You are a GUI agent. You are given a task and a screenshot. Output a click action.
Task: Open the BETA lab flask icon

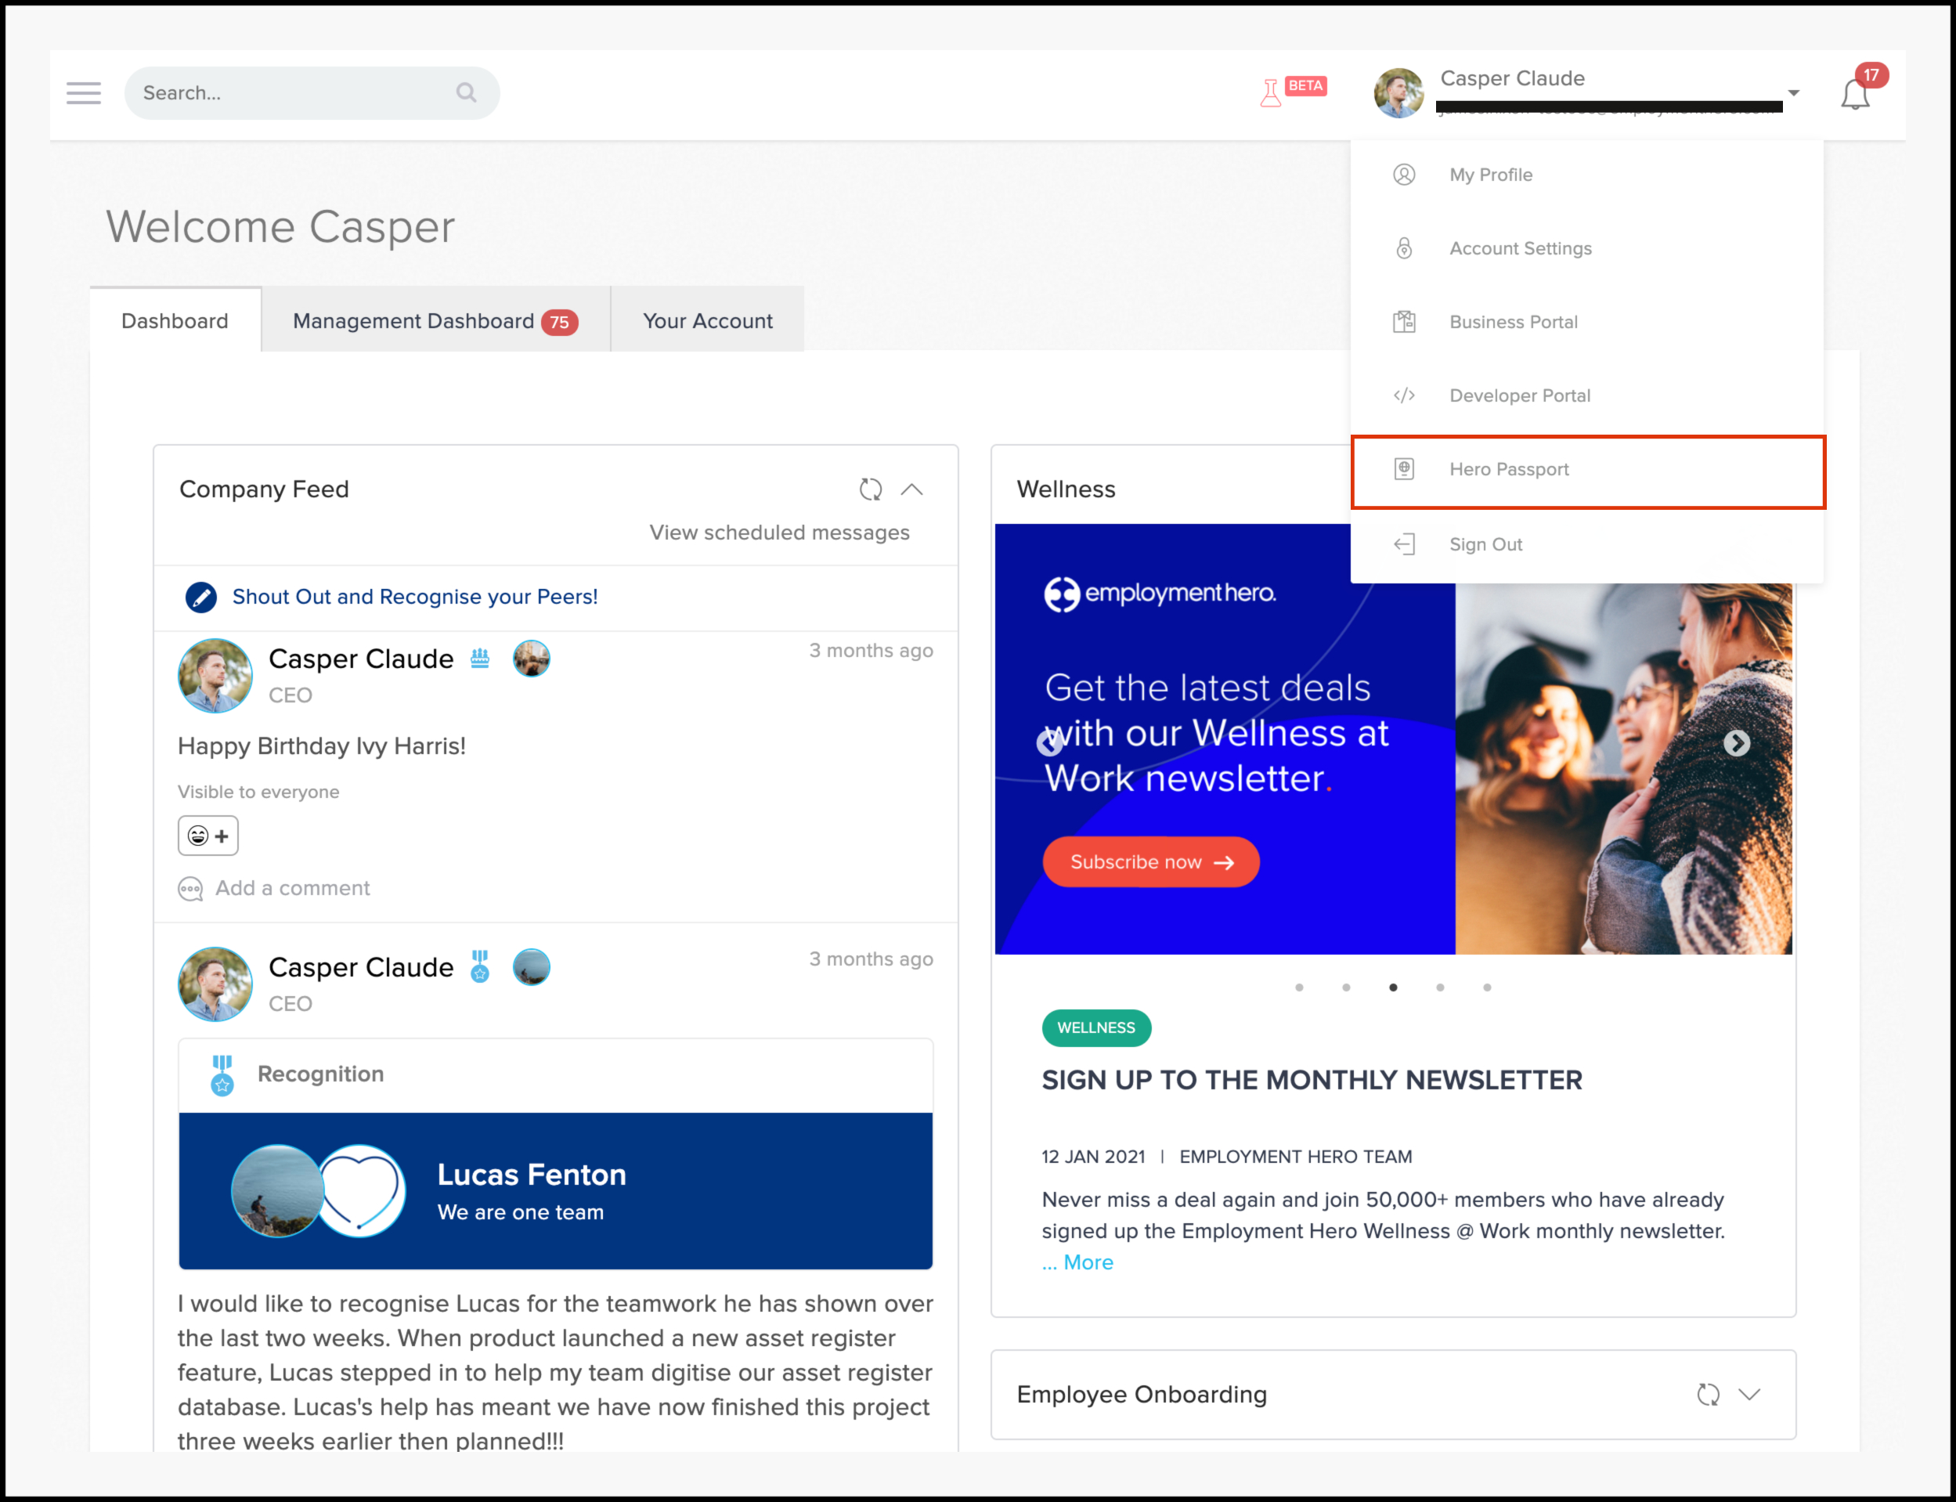1270,93
